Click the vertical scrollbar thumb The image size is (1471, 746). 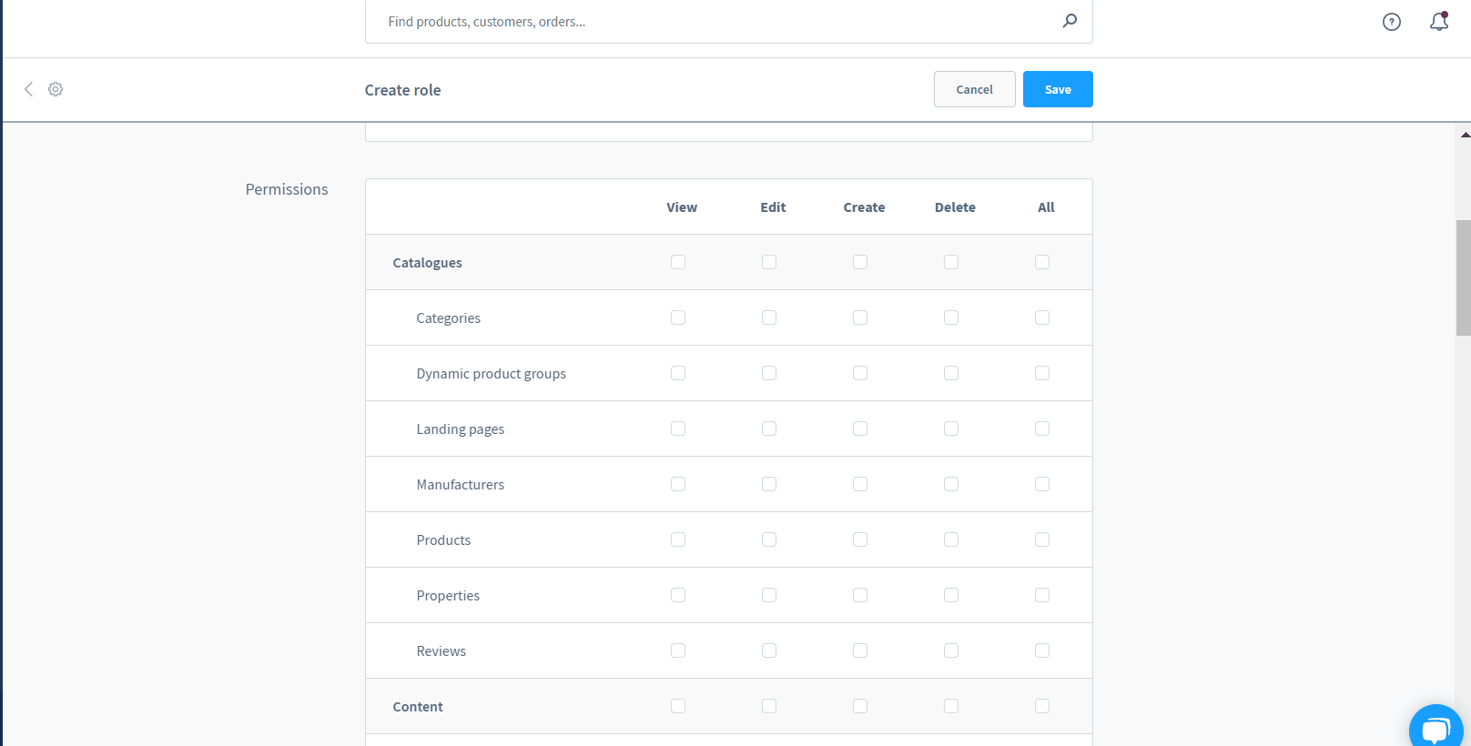[x=1464, y=277]
